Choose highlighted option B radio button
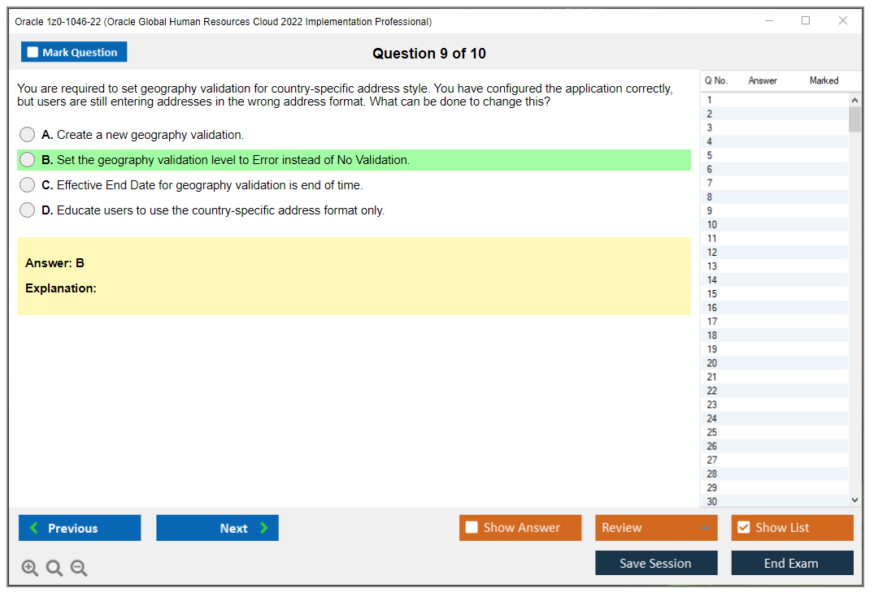874x597 pixels. coord(27,160)
